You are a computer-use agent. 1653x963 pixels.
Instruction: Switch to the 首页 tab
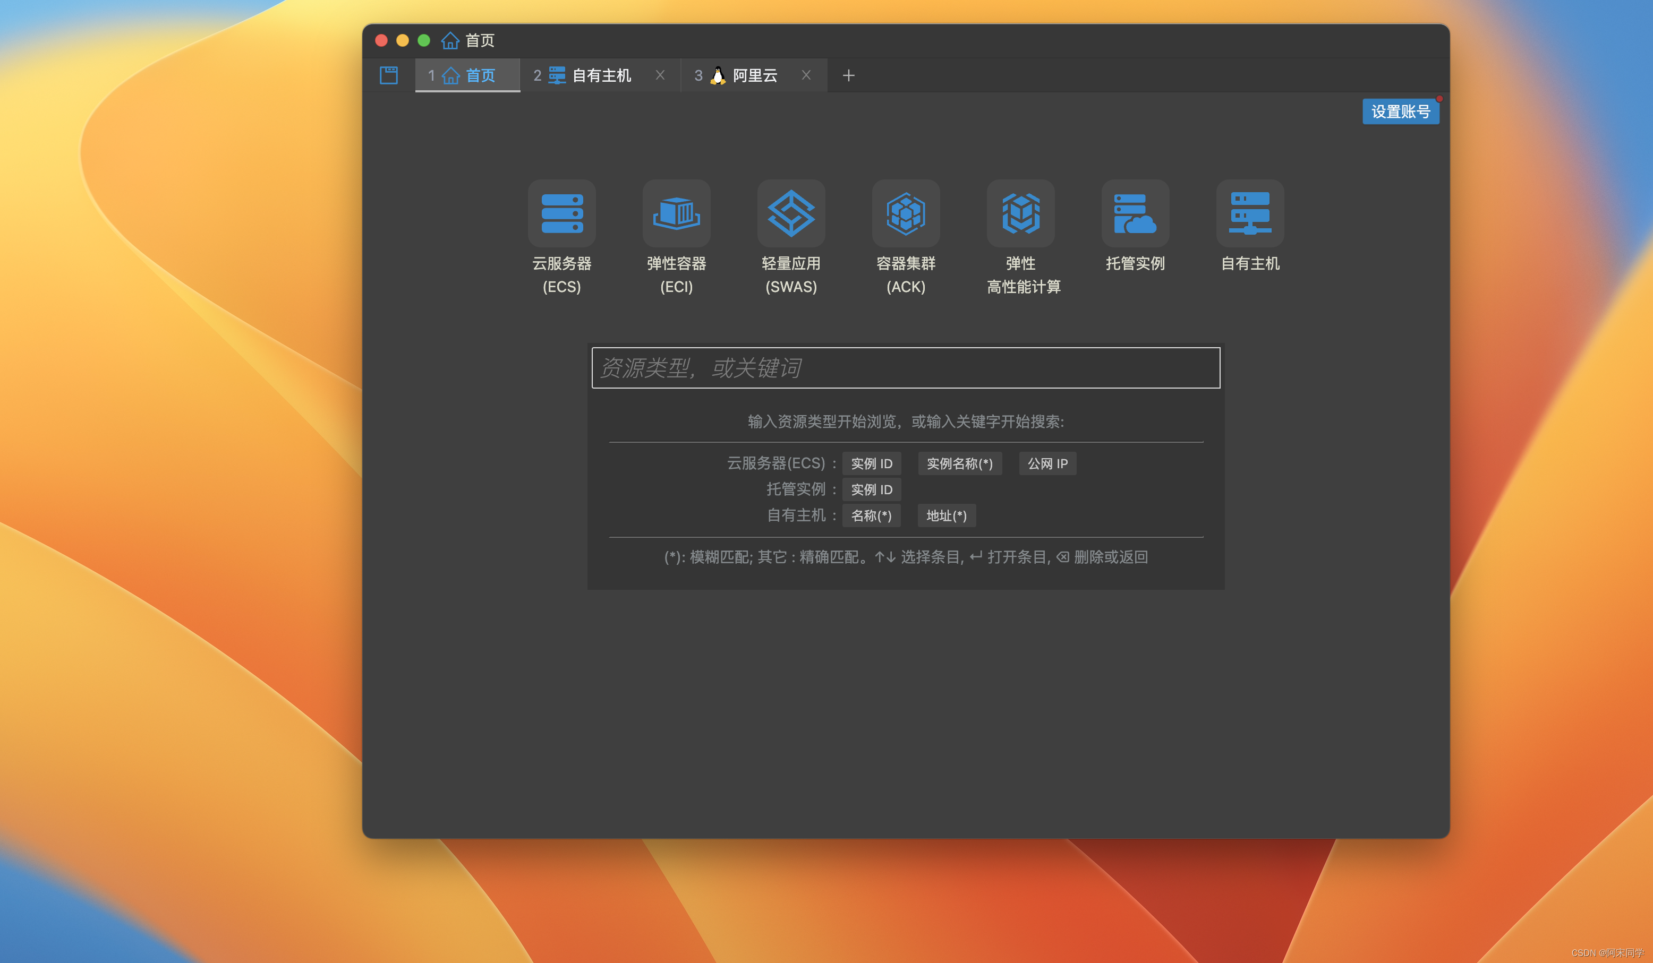pos(467,75)
